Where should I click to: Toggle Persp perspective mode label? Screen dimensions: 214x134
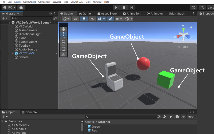point(183,47)
